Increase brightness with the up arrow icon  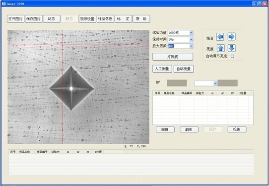click(x=221, y=48)
